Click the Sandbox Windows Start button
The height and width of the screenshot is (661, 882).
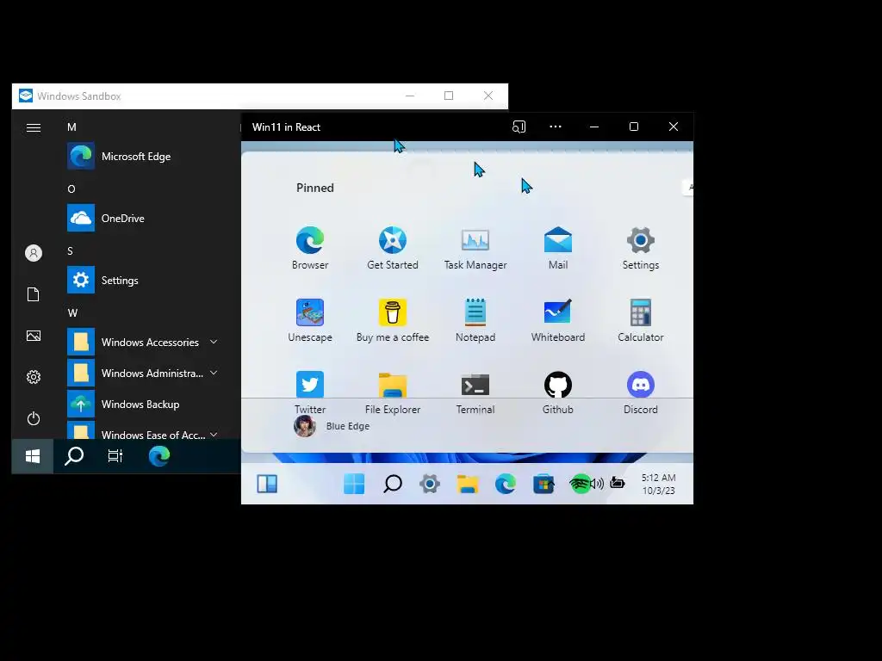(x=33, y=456)
